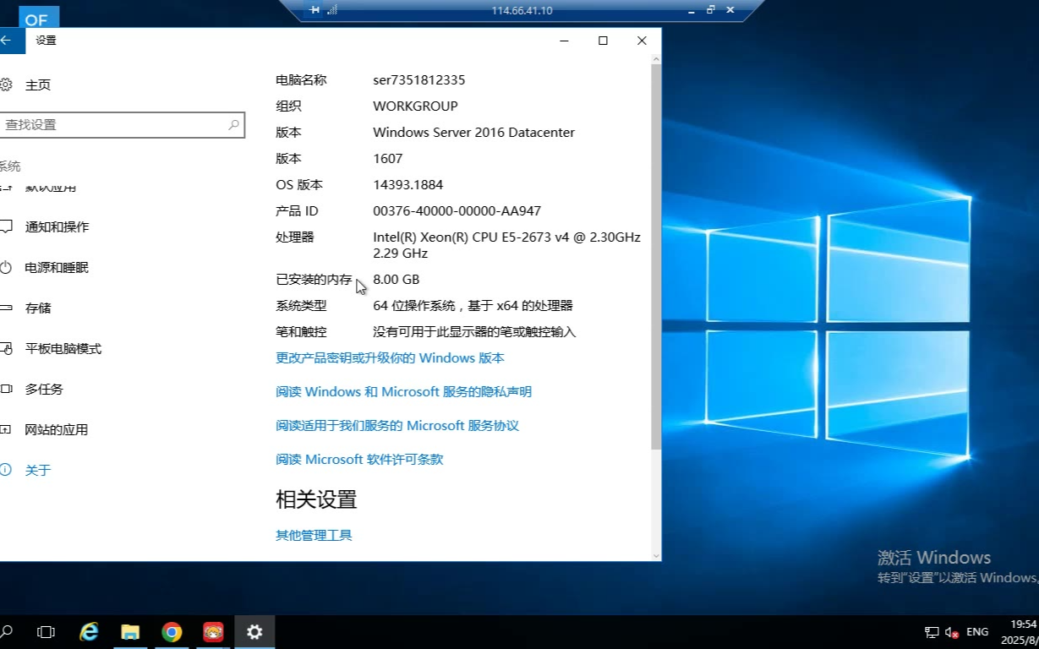This screenshot has width=1039, height=649.
Task: Click the 64 位操作系统 system type text
Action: click(473, 306)
